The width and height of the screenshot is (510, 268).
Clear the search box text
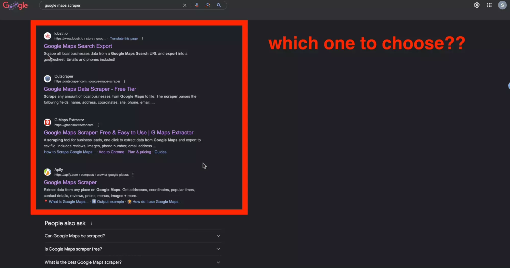pos(185,5)
